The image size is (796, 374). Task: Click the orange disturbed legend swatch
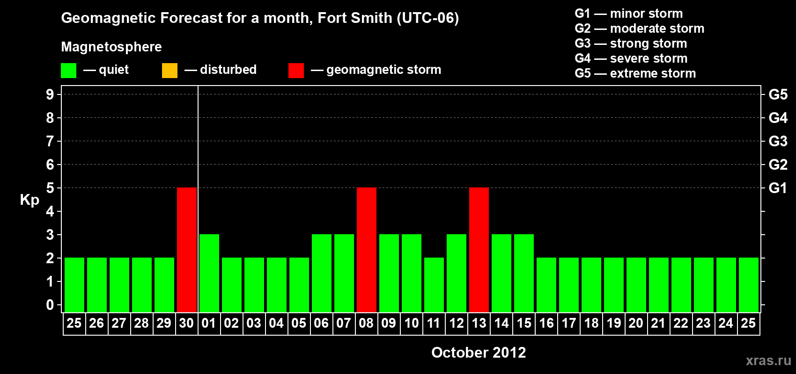click(x=170, y=71)
